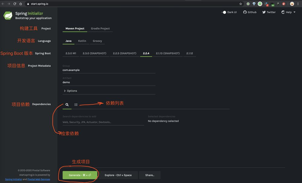302x183 pixels.
Task: Click the 2013-2020 Pivotal Software copyright text
Action: pyautogui.click(x=34, y=171)
